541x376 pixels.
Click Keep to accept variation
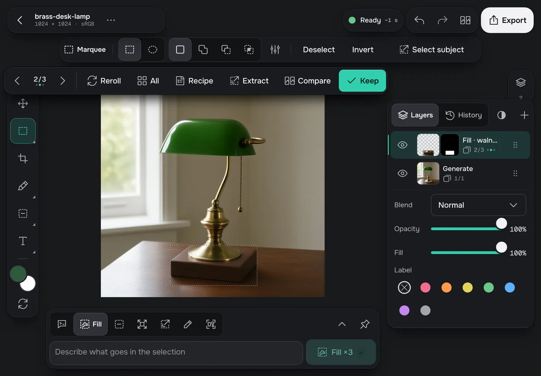coord(362,81)
